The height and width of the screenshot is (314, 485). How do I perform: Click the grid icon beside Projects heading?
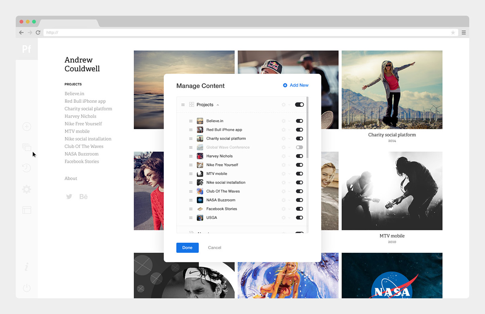click(x=192, y=105)
